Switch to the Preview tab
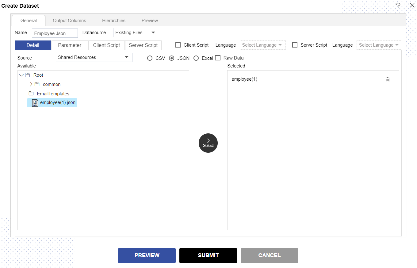Viewport: 417px width, 268px height. pos(150,21)
